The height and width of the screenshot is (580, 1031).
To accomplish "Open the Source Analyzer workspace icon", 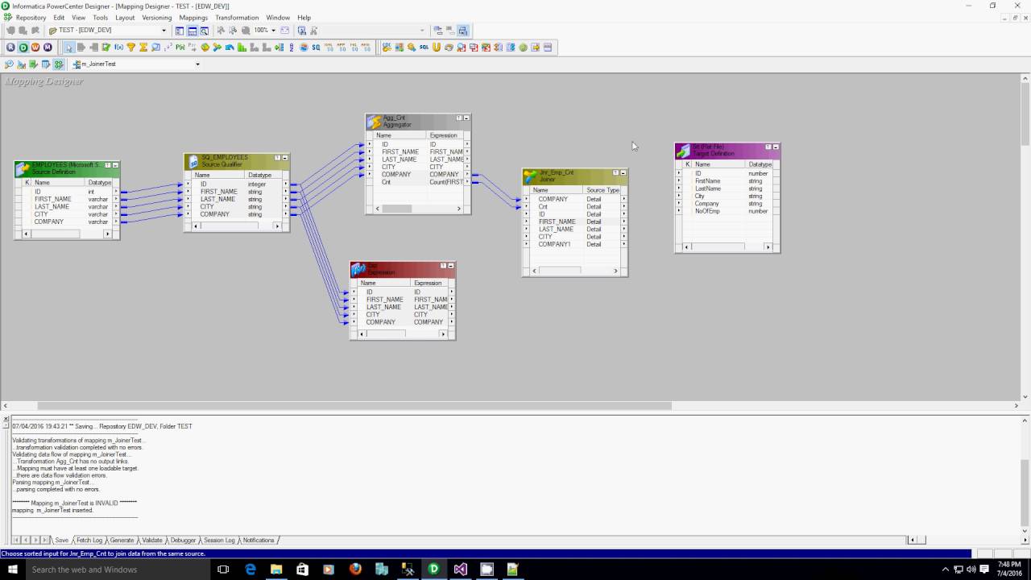I will click(x=9, y=64).
